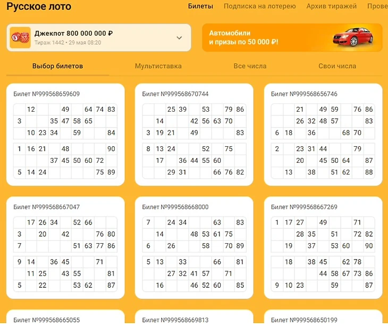This screenshot has width=388, height=324.
Task: Open Подписка на лотерею menu item
Action: click(x=259, y=6)
